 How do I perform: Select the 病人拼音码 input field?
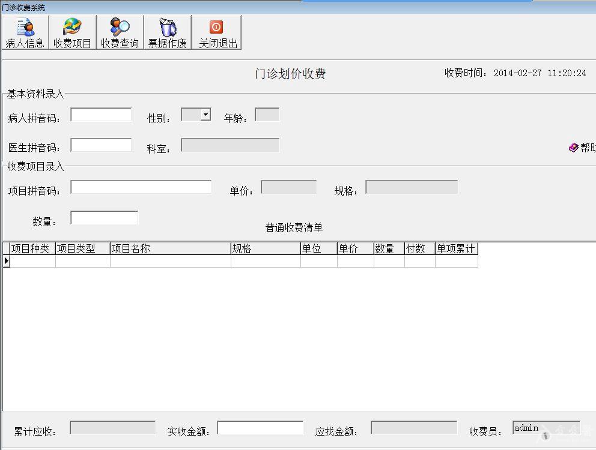tap(100, 114)
